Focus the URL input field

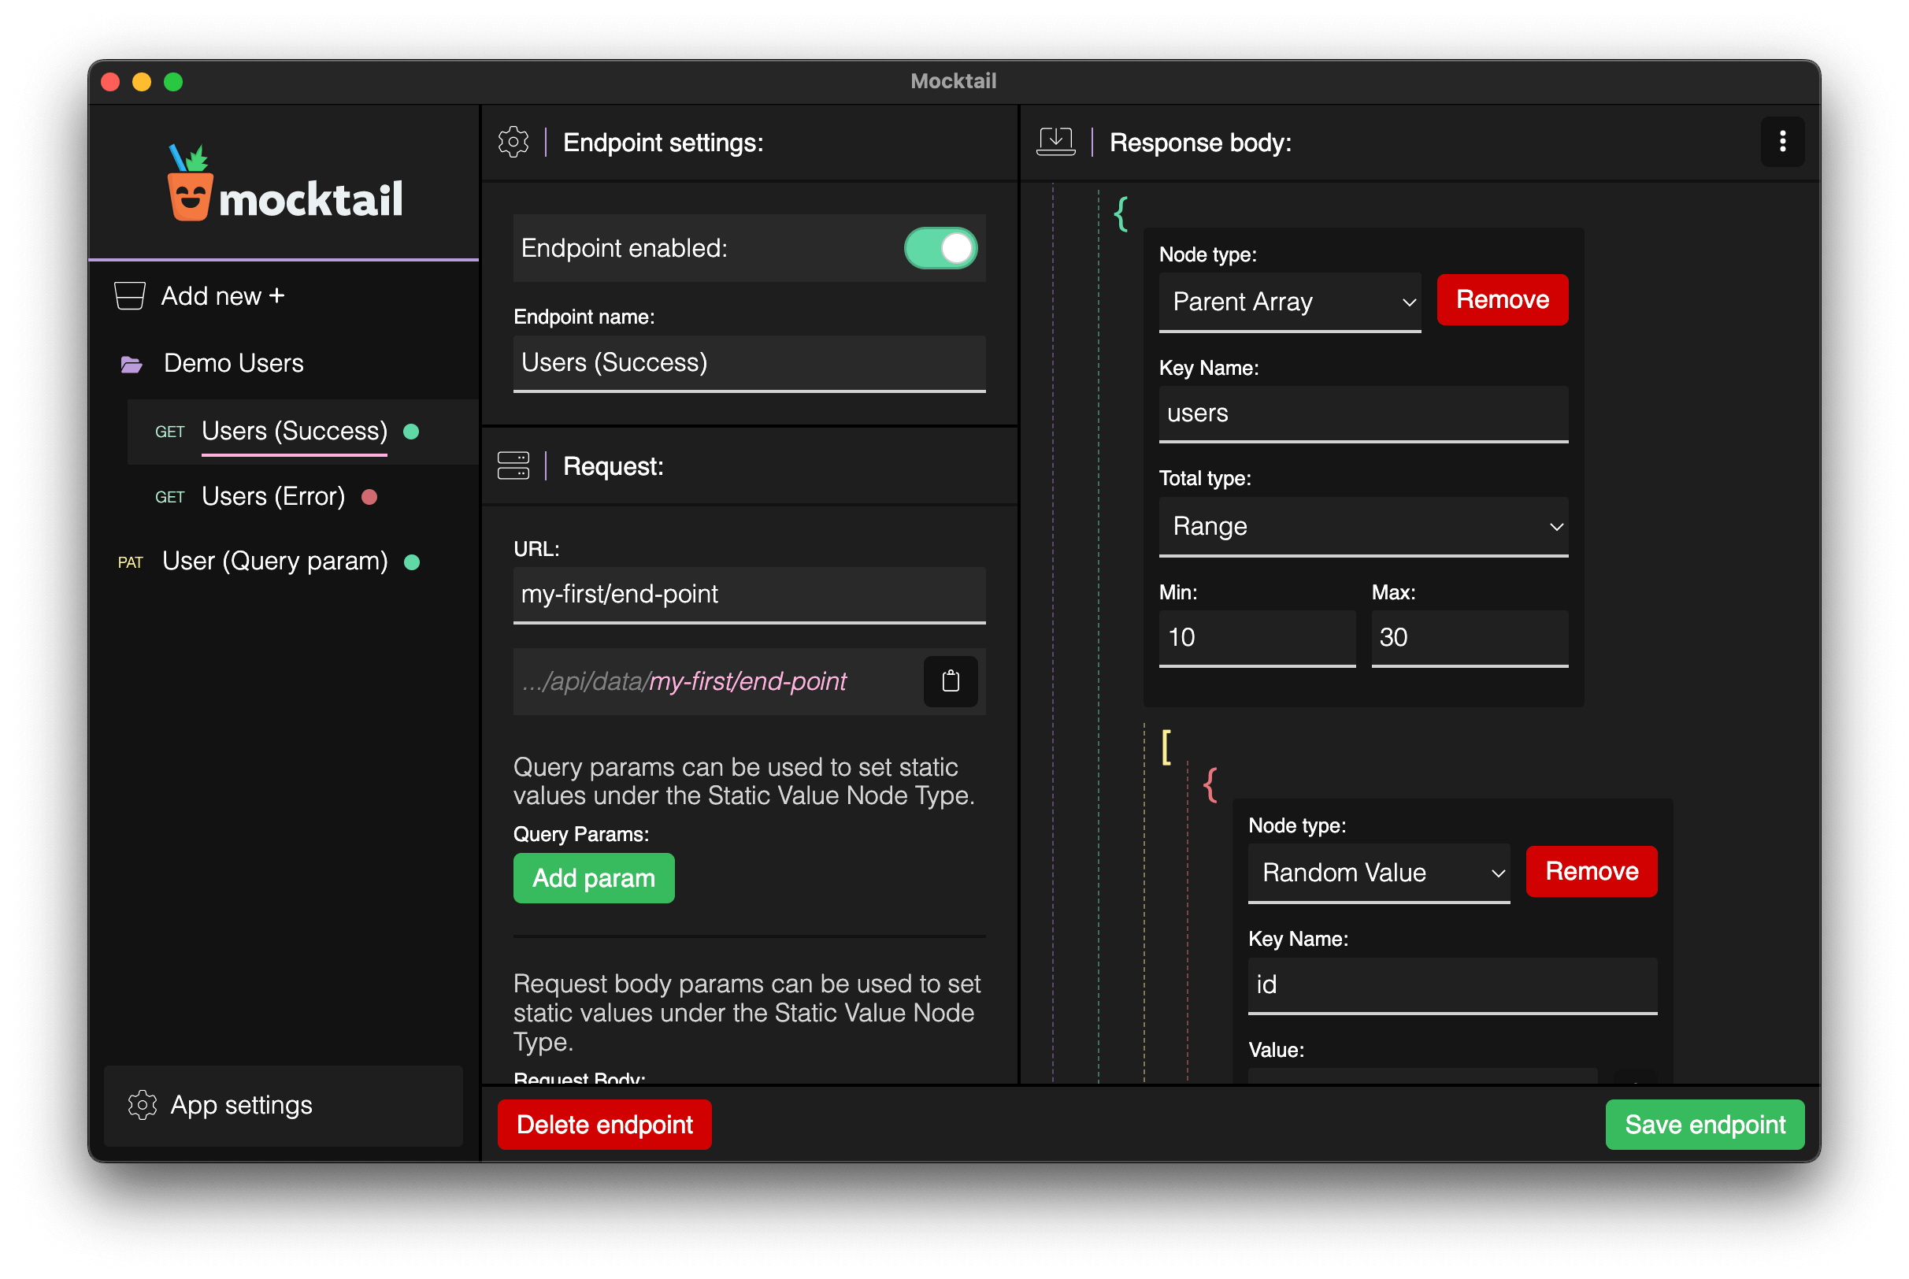click(750, 595)
